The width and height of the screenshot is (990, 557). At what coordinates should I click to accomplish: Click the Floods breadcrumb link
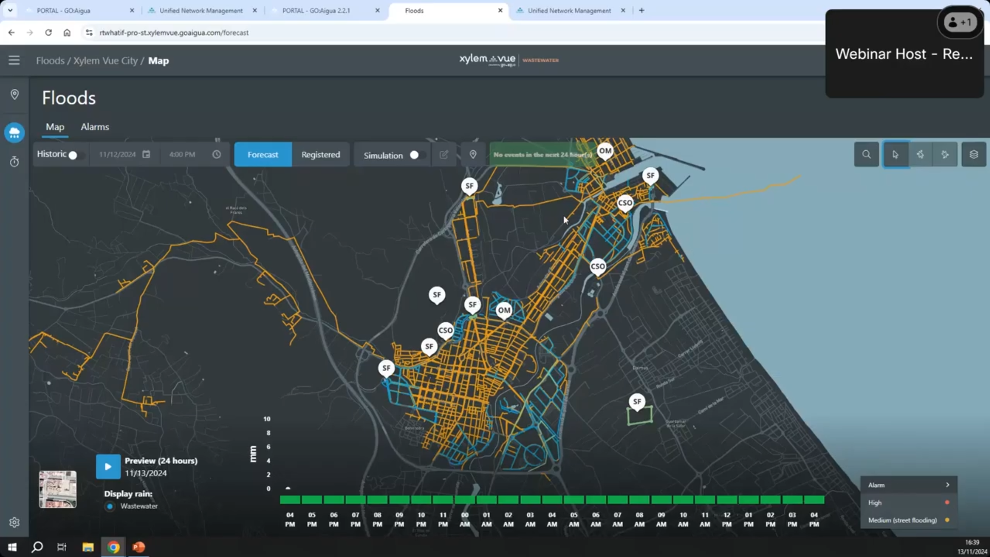pos(50,60)
